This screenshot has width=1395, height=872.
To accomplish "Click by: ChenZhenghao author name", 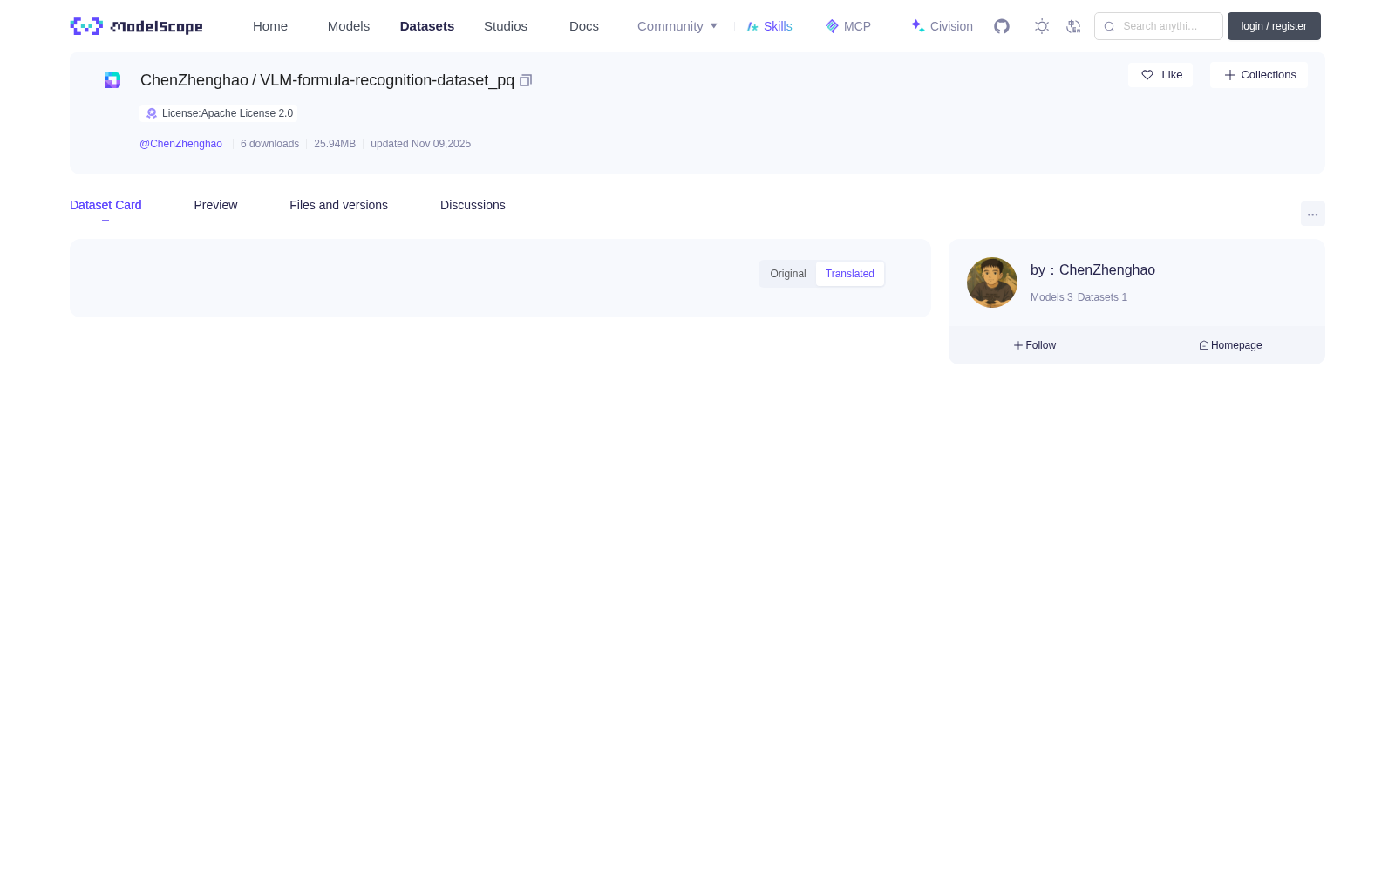I will coord(1092,270).
